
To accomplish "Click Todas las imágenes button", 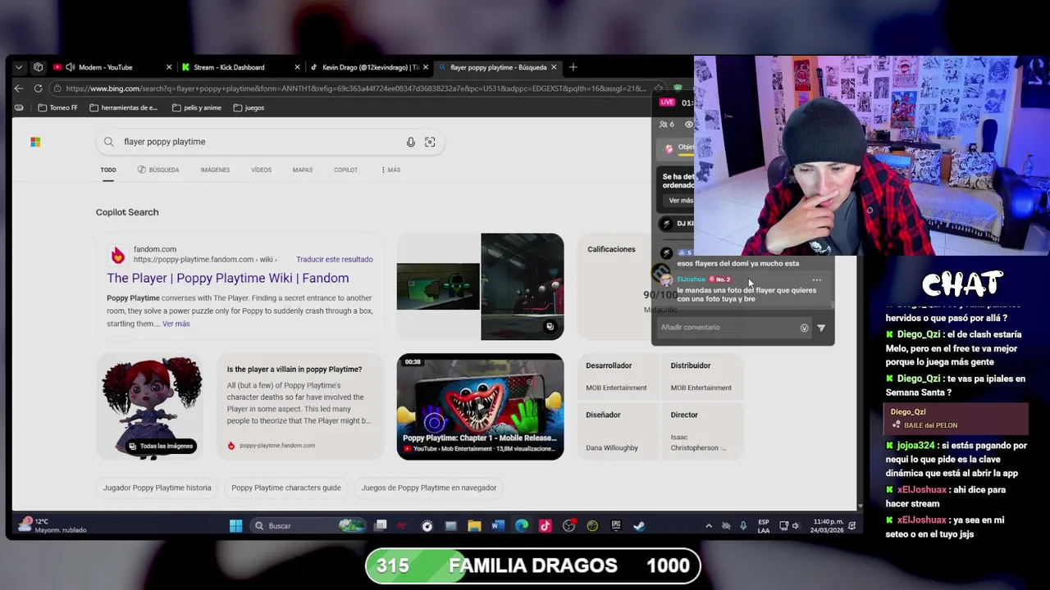I will 160,446.
